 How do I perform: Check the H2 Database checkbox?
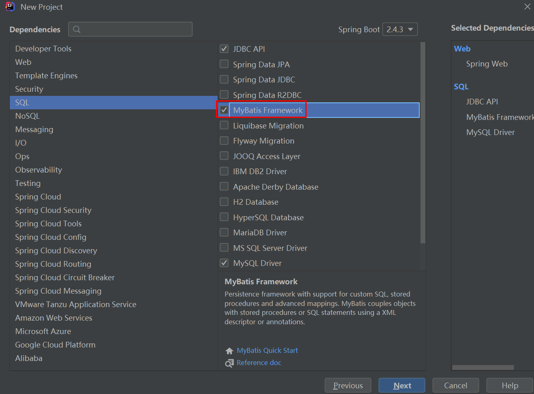[x=224, y=202]
